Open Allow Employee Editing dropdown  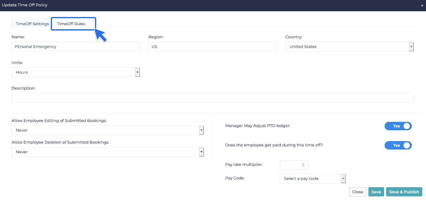coord(201,130)
